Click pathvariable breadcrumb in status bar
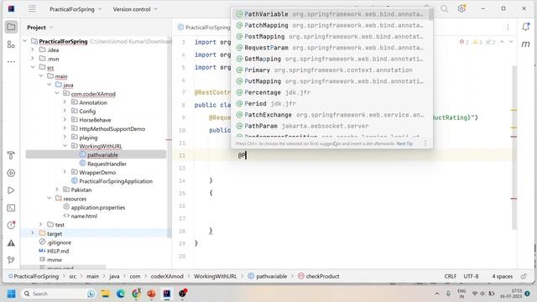 (x=268, y=276)
